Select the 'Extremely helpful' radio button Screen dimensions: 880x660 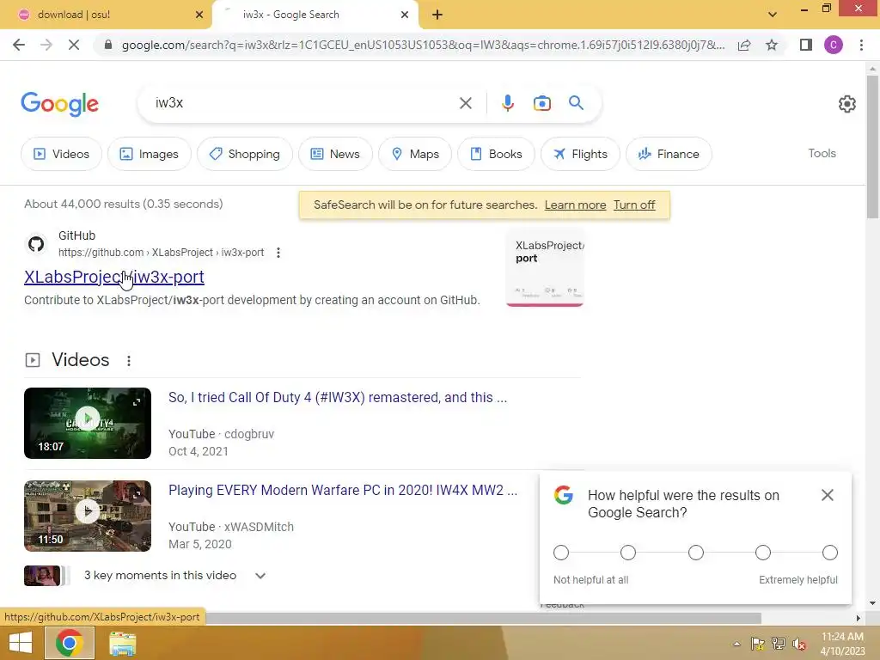(830, 553)
